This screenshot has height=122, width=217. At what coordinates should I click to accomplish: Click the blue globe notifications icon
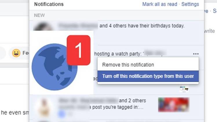[x=54, y=67]
